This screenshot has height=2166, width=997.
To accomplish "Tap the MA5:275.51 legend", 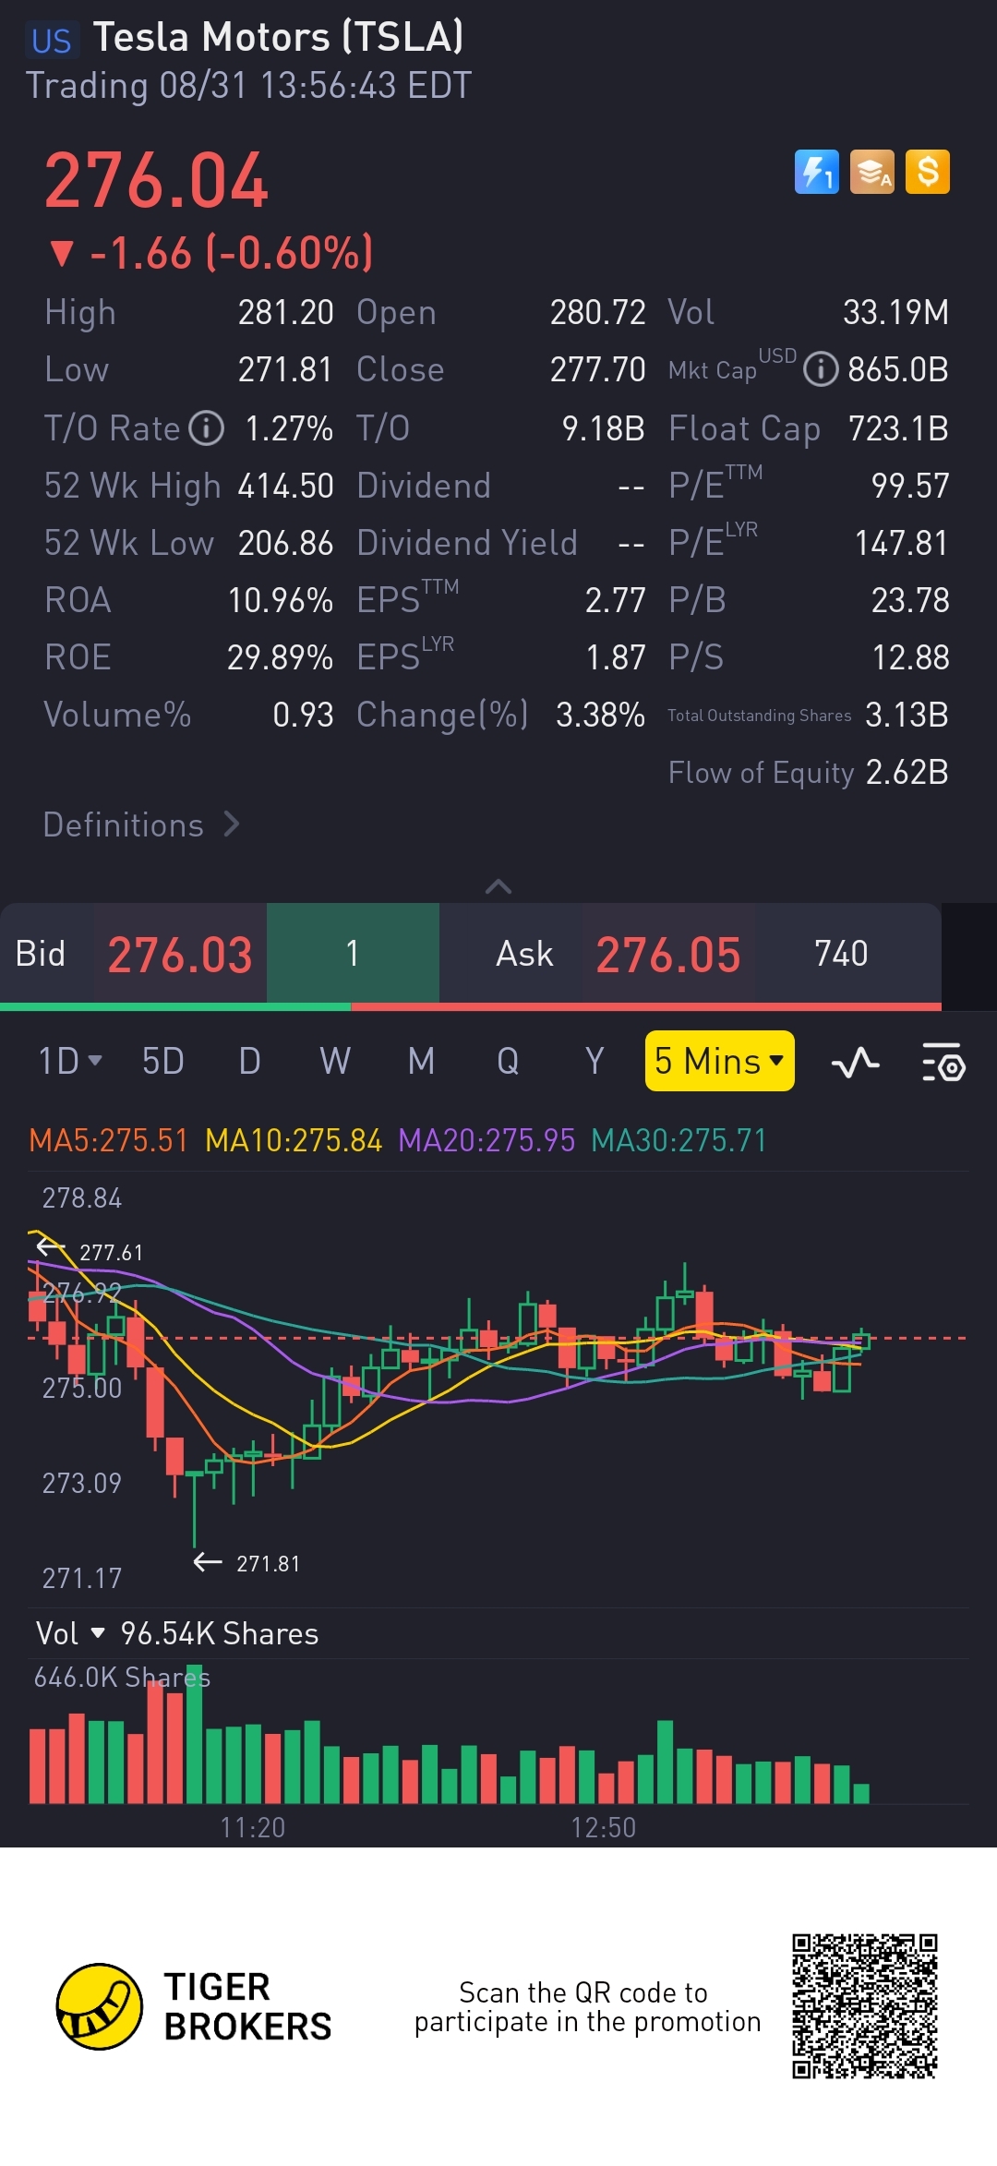I will [x=108, y=1140].
